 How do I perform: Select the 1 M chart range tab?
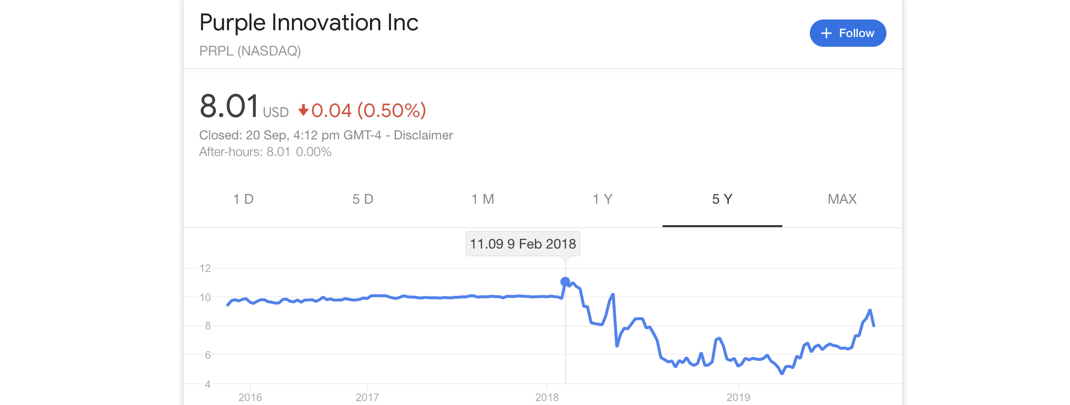coord(483,199)
